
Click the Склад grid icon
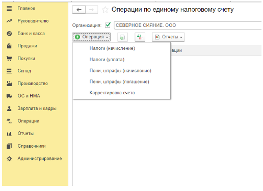click(9, 71)
